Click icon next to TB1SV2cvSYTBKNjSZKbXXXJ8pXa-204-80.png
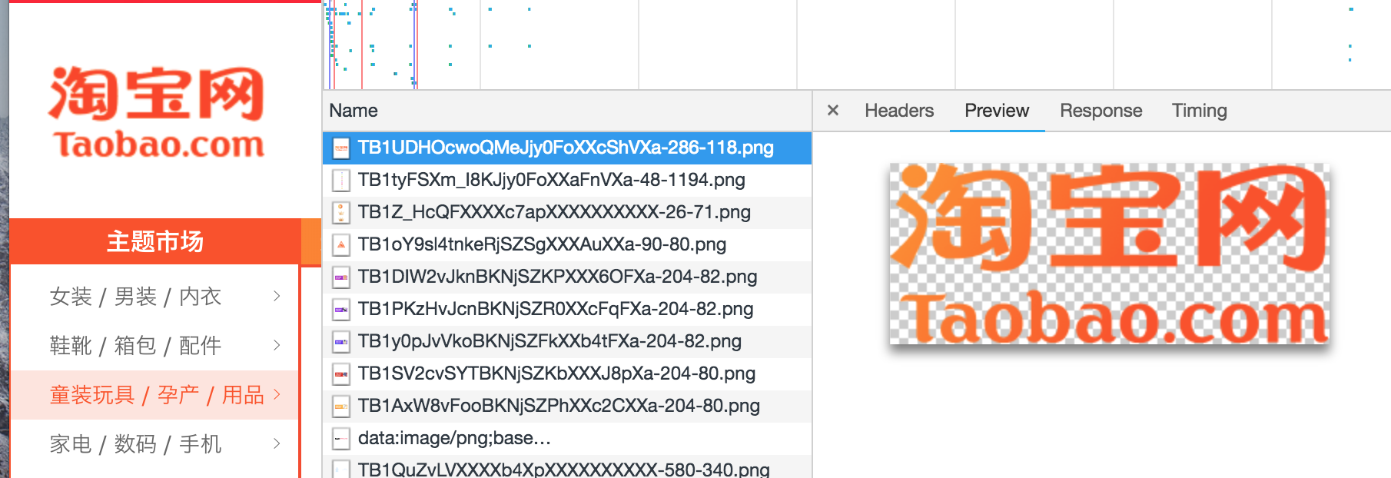This screenshot has height=478, width=1391. pyautogui.click(x=340, y=374)
